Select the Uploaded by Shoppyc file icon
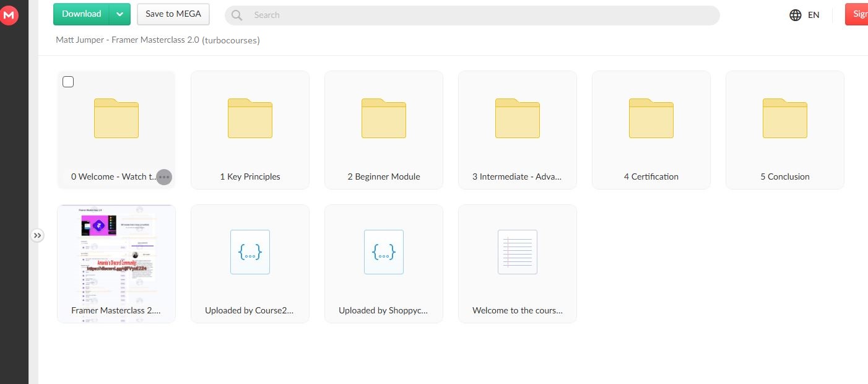Viewport: 868px width, 384px height. click(384, 252)
